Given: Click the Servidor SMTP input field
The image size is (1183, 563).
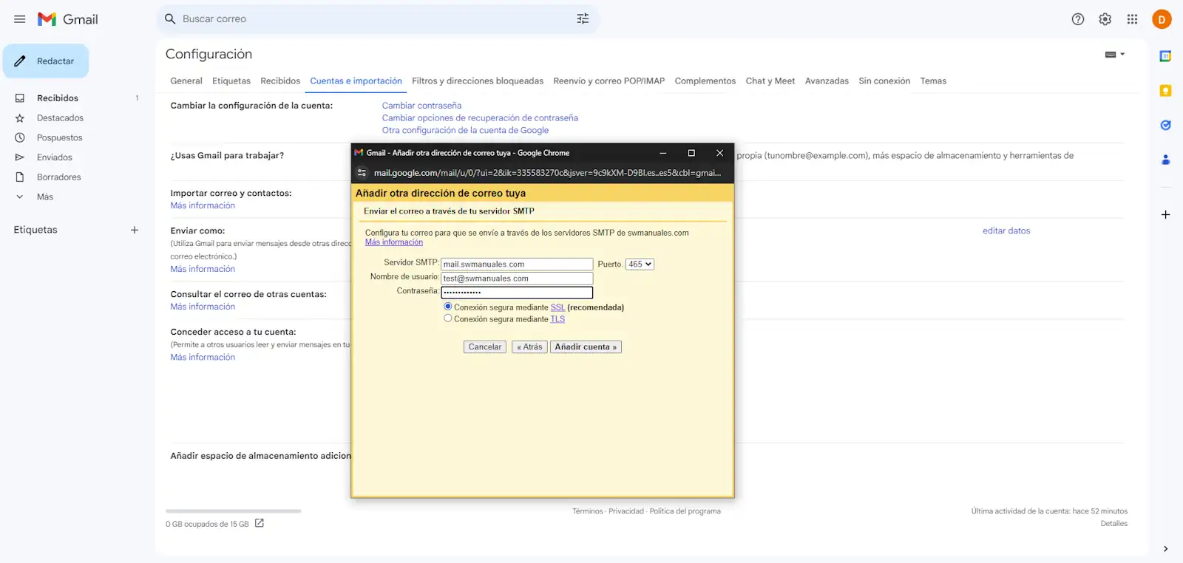Looking at the screenshot, I should pos(517,265).
